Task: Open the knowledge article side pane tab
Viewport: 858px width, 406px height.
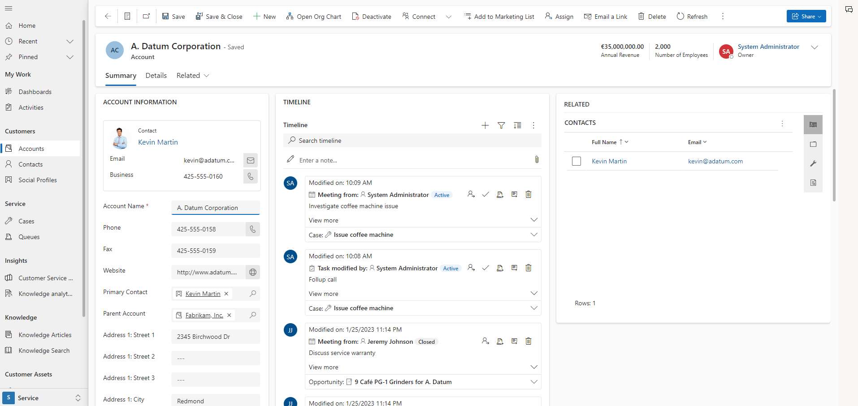Action: (x=813, y=182)
